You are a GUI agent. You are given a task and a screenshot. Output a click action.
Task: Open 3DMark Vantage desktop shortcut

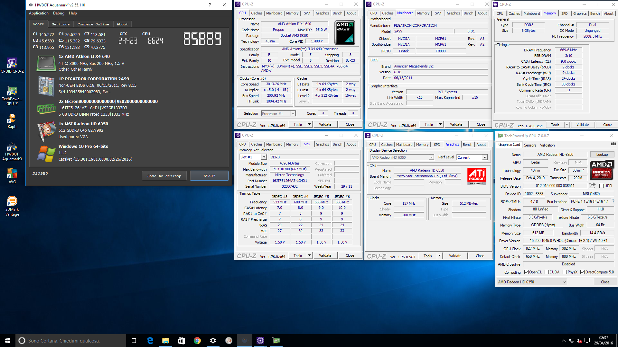[12, 206]
